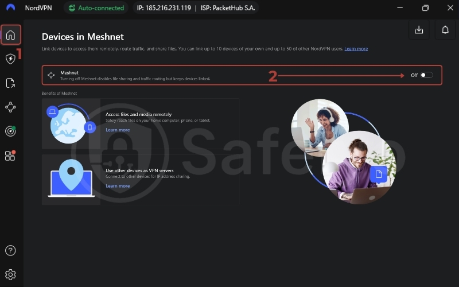Open Learn more link in page description
Image resolution: width=459 pixels, height=287 pixels.
point(356,49)
